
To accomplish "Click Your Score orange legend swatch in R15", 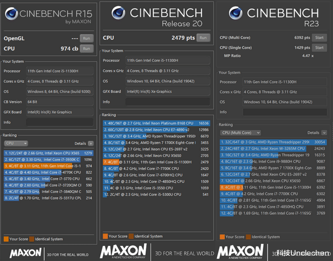I will (6, 239).
